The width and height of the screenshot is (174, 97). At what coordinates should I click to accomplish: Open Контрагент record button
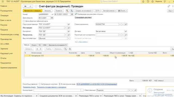tap(69, 31)
